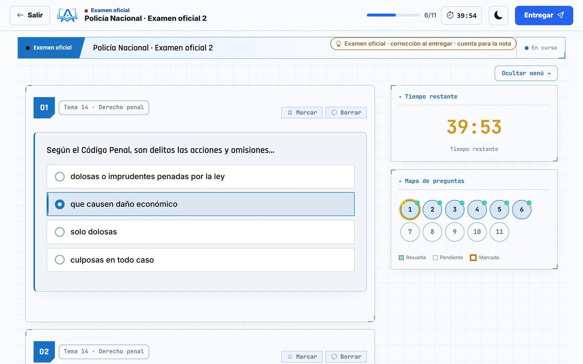Click the 'Tema 14 · Derecho penal' tag on question 02
This screenshot has width=583, height=364.
tap(104, 352)
